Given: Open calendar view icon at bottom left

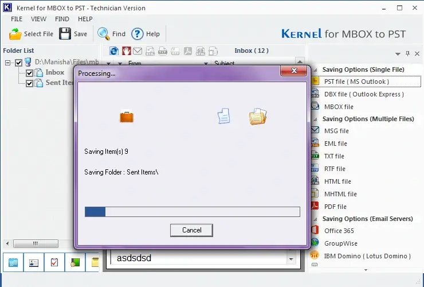Looking at the screenshot, I should tap(13, 262).
